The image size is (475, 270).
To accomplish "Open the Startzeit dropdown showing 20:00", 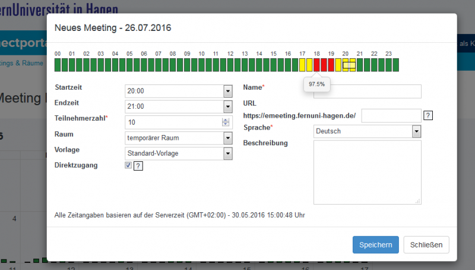I will (x=179, y=91).
